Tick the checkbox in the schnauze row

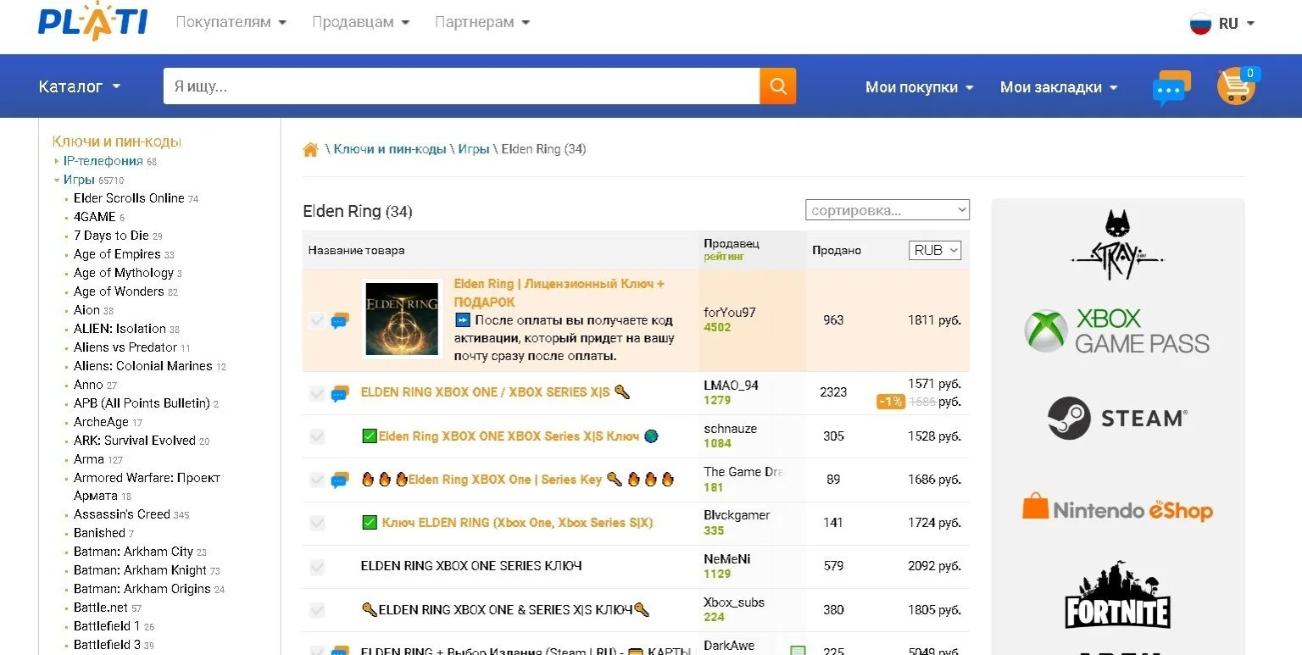pos(317,436)
